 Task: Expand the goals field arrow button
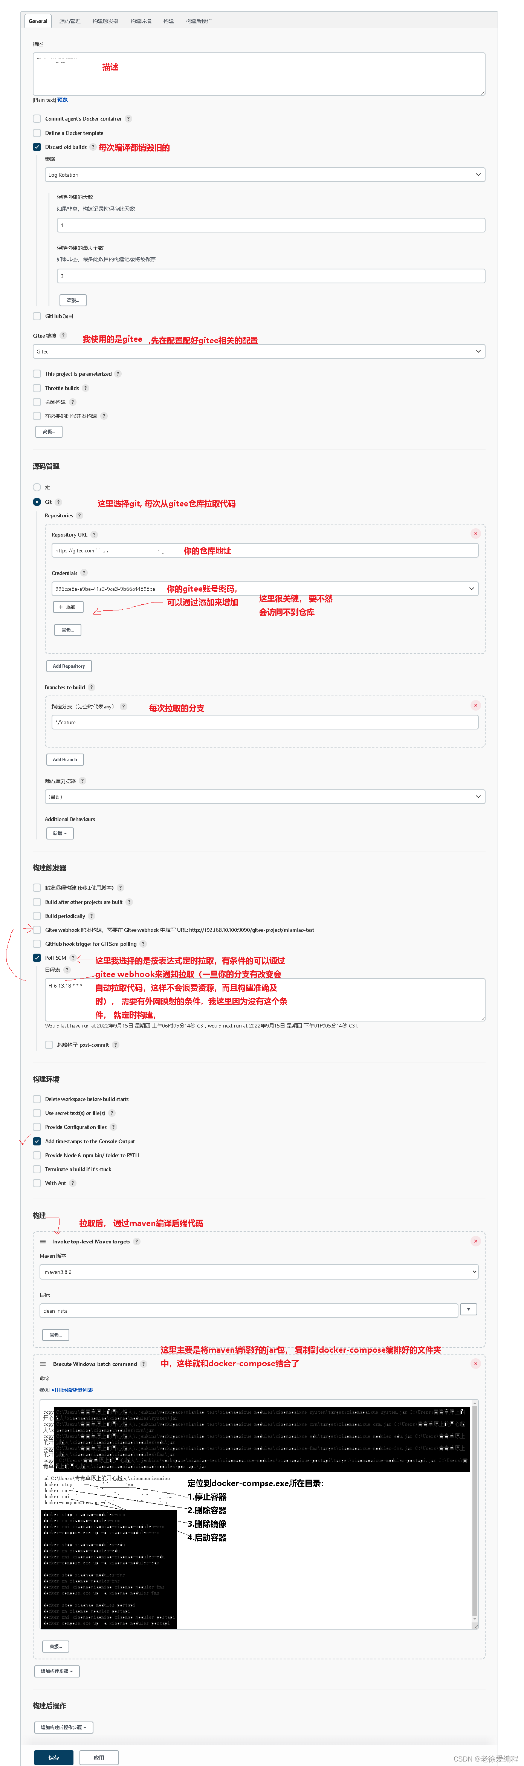[469, 1309]
